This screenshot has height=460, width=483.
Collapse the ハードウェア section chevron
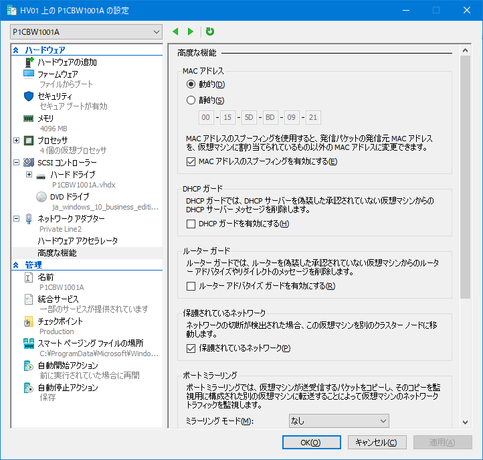(x=16, y=50)
